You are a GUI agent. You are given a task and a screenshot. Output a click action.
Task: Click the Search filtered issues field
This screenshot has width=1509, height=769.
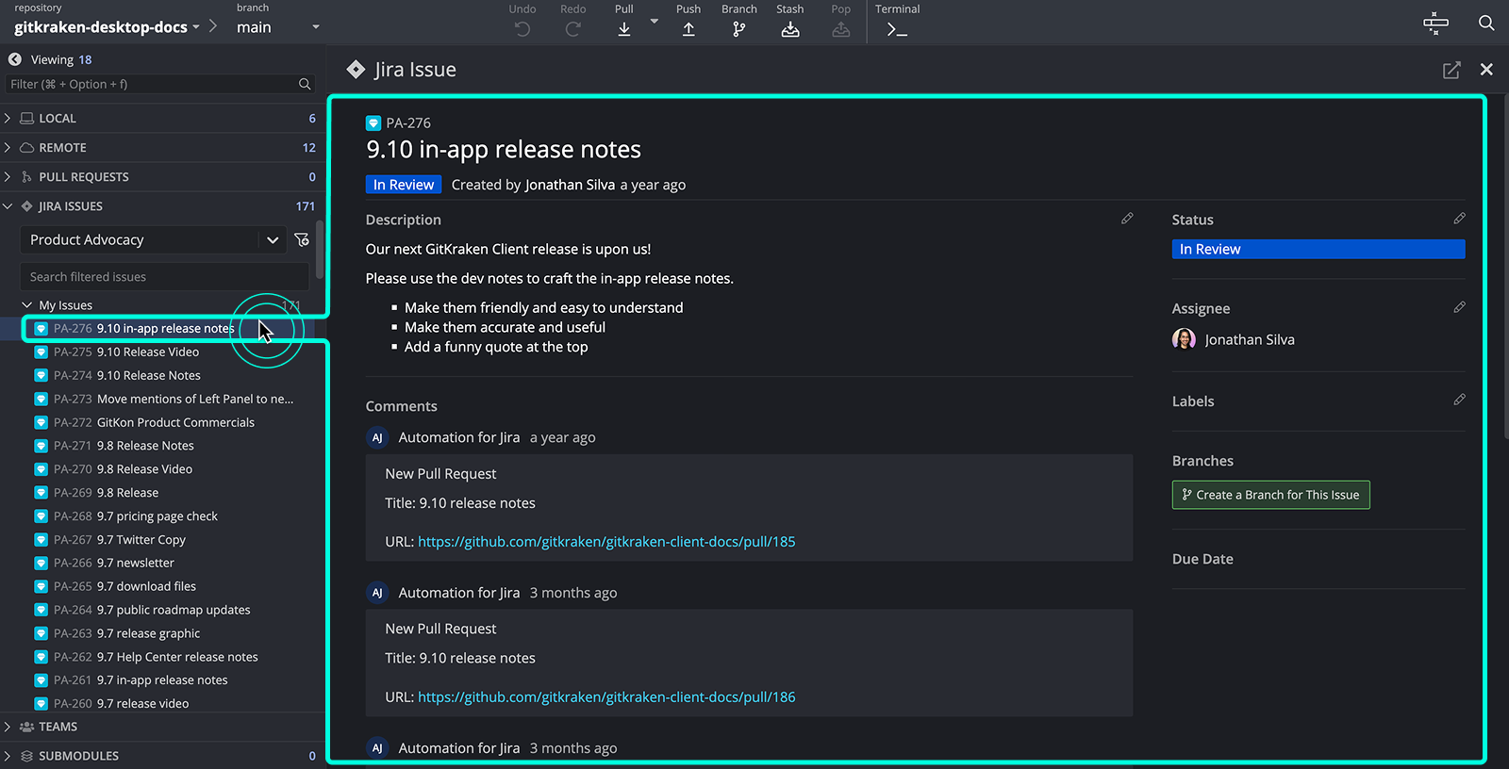coord(164,276)
